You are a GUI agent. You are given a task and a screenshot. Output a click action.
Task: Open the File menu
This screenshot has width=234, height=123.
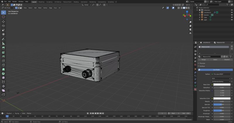[5, 2]
